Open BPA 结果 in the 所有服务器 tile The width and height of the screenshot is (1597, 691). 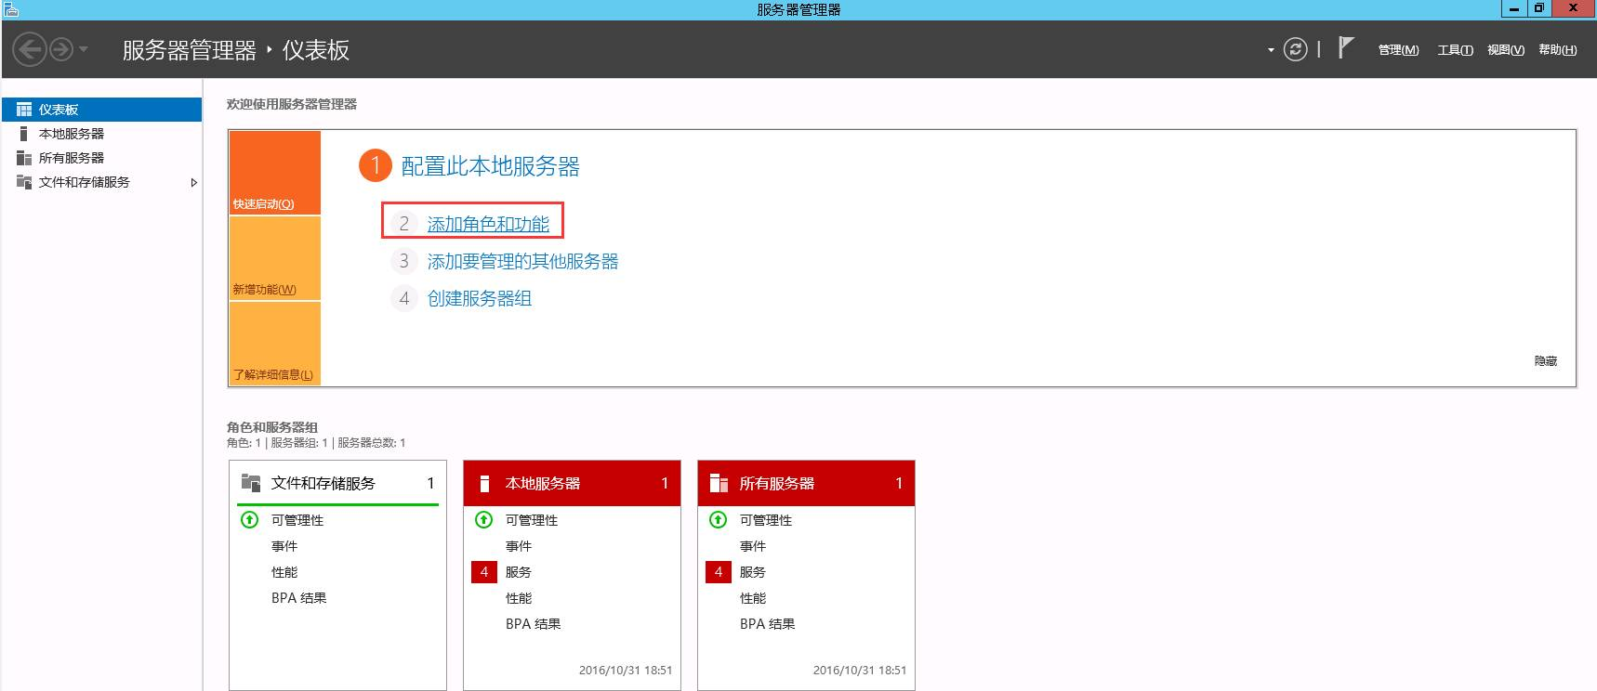click(x=768, y=624)
